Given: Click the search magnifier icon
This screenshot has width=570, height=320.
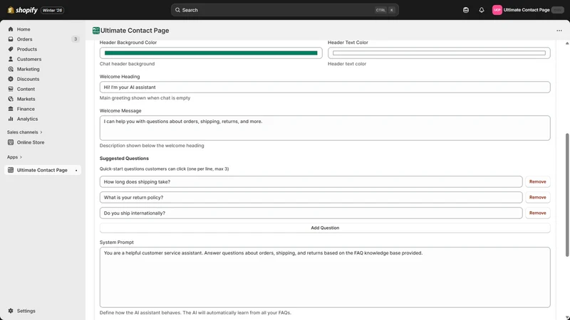Looking at the screenshot, I should pos(177,10).
